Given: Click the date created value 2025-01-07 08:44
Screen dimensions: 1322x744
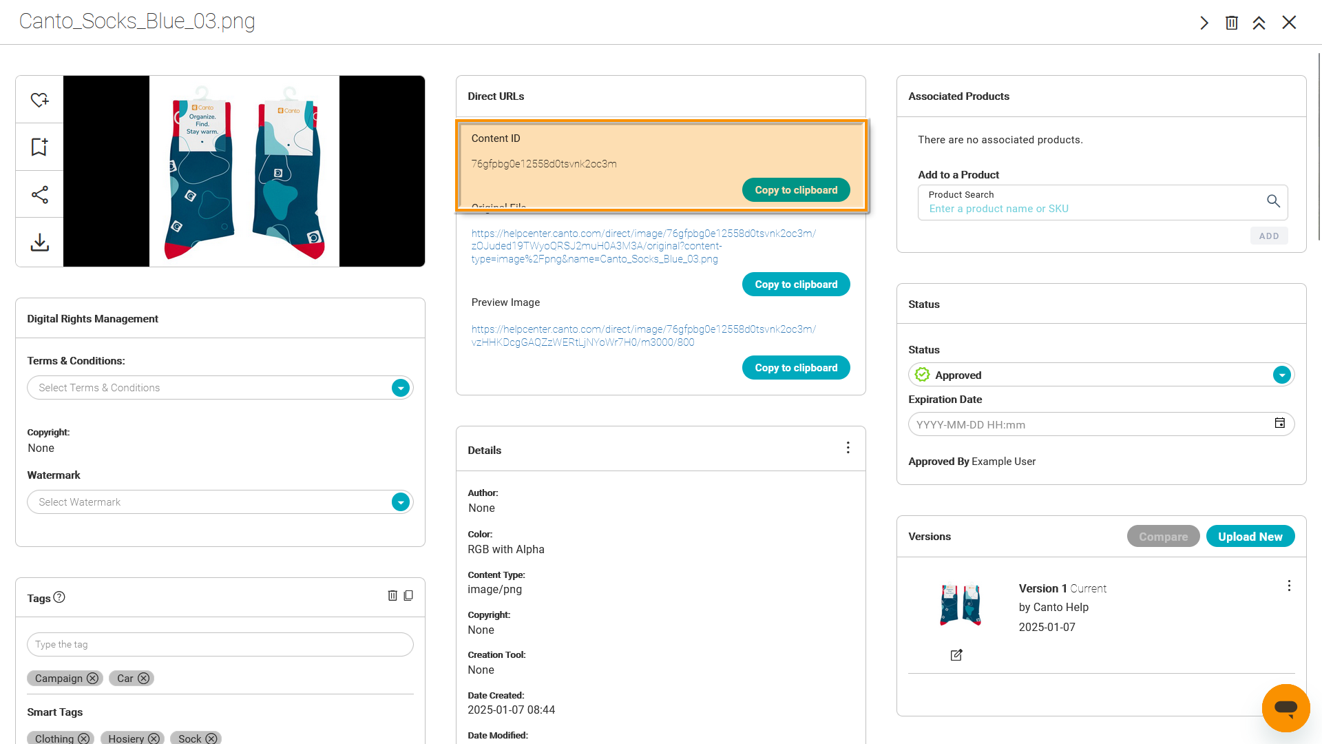Looking at the screenshot, I should click(x=511, y=710).
